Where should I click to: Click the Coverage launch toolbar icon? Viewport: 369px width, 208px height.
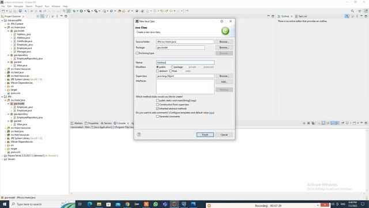tap(88, 11)
